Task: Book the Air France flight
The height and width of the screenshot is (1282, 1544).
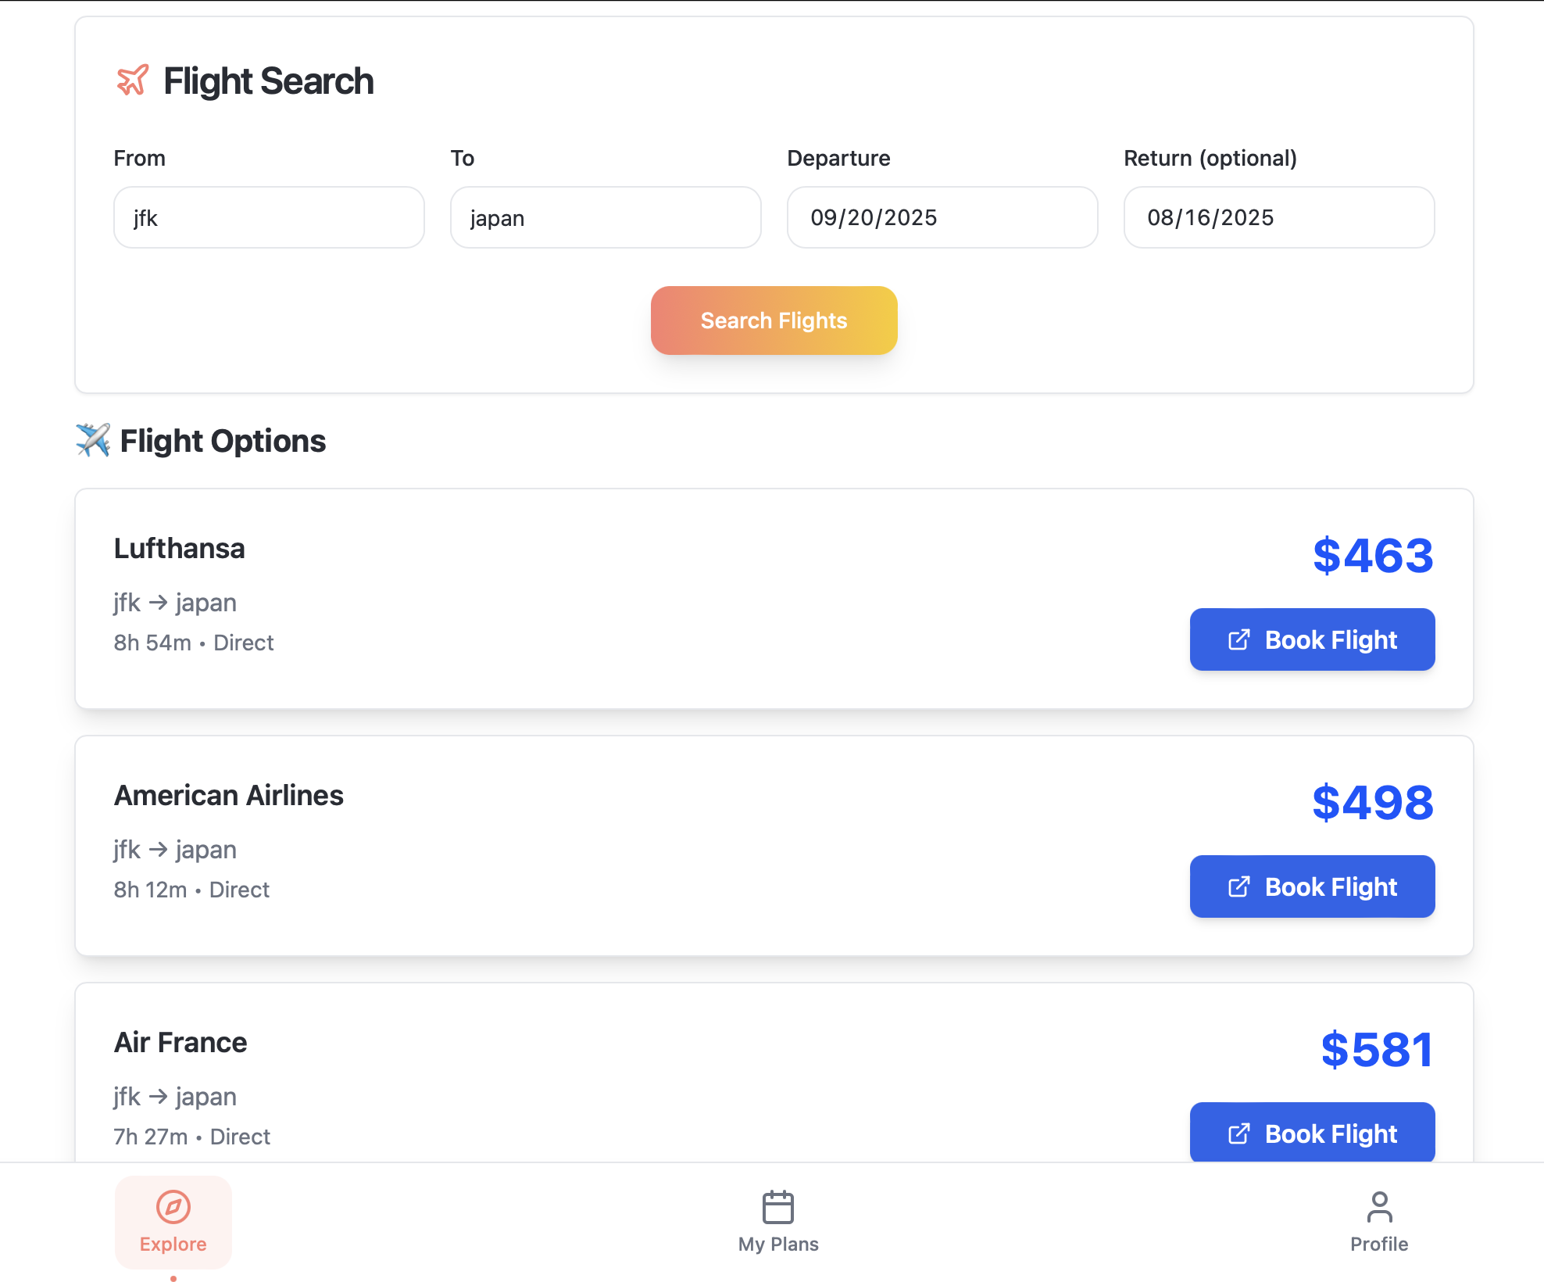Action: click(1312, 1133)
